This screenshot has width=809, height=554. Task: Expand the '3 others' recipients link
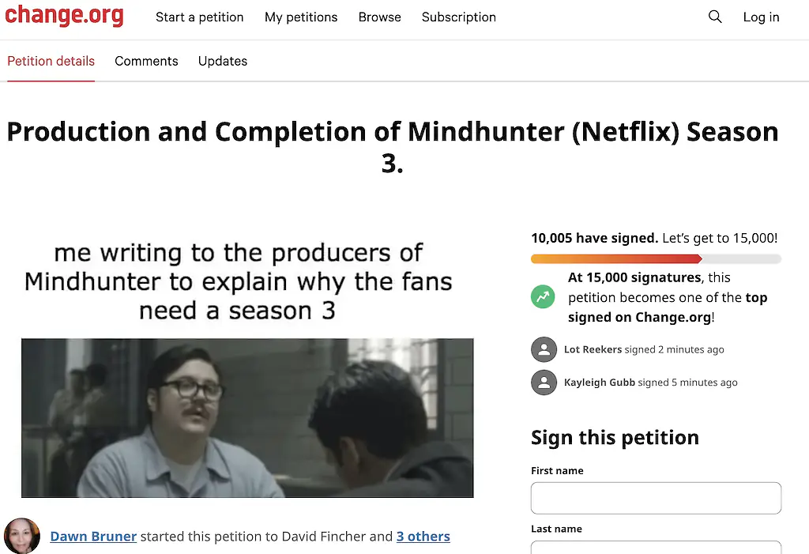423,537
